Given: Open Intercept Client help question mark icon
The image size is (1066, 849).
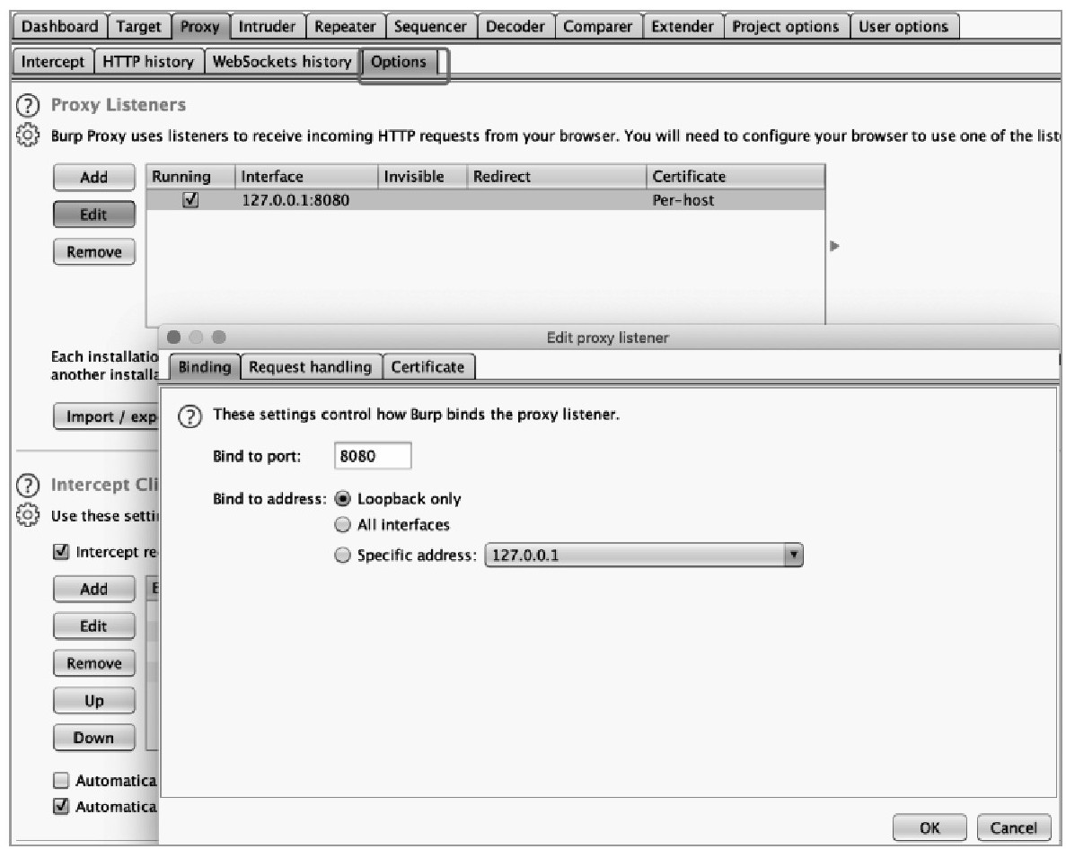Looking at the screenshot, I should point(27,485).
